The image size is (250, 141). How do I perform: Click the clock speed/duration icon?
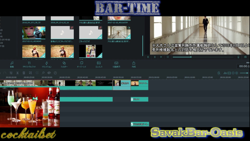(55, 73)
